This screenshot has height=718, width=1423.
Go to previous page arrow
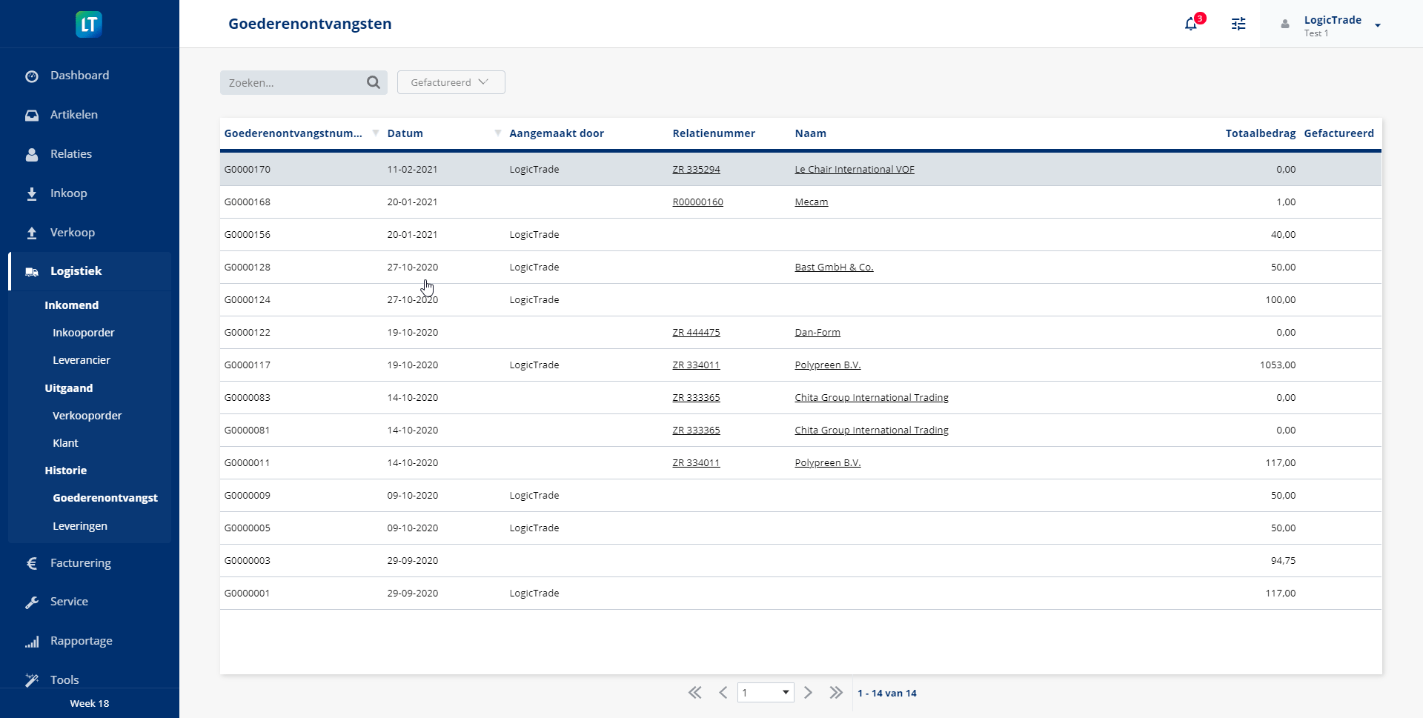click(723, 693)
